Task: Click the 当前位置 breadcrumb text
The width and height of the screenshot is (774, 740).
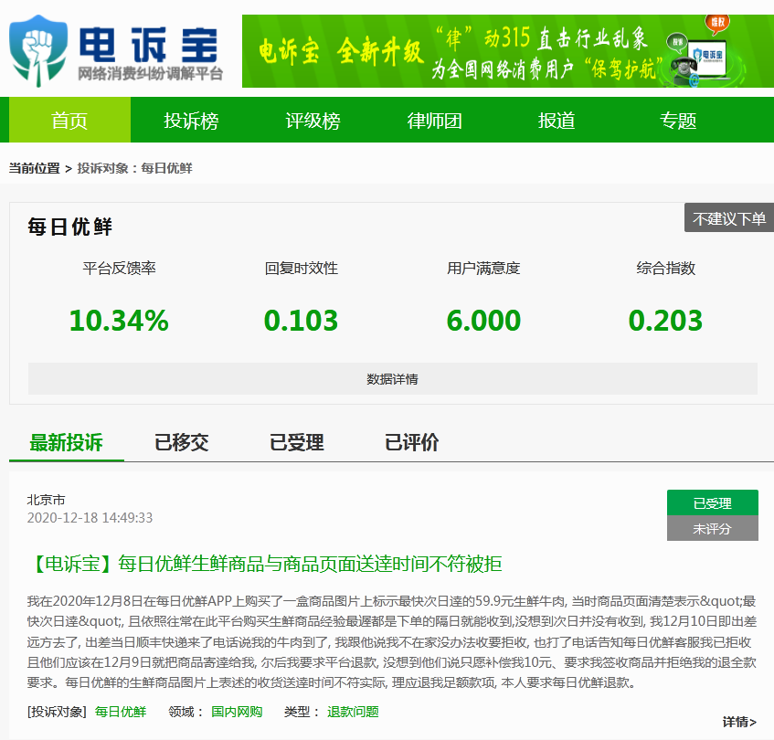Action: coord(34,168)
